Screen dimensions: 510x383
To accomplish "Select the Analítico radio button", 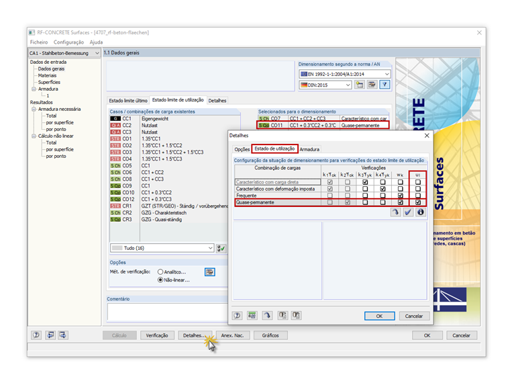I will click(x=160, y=271).
